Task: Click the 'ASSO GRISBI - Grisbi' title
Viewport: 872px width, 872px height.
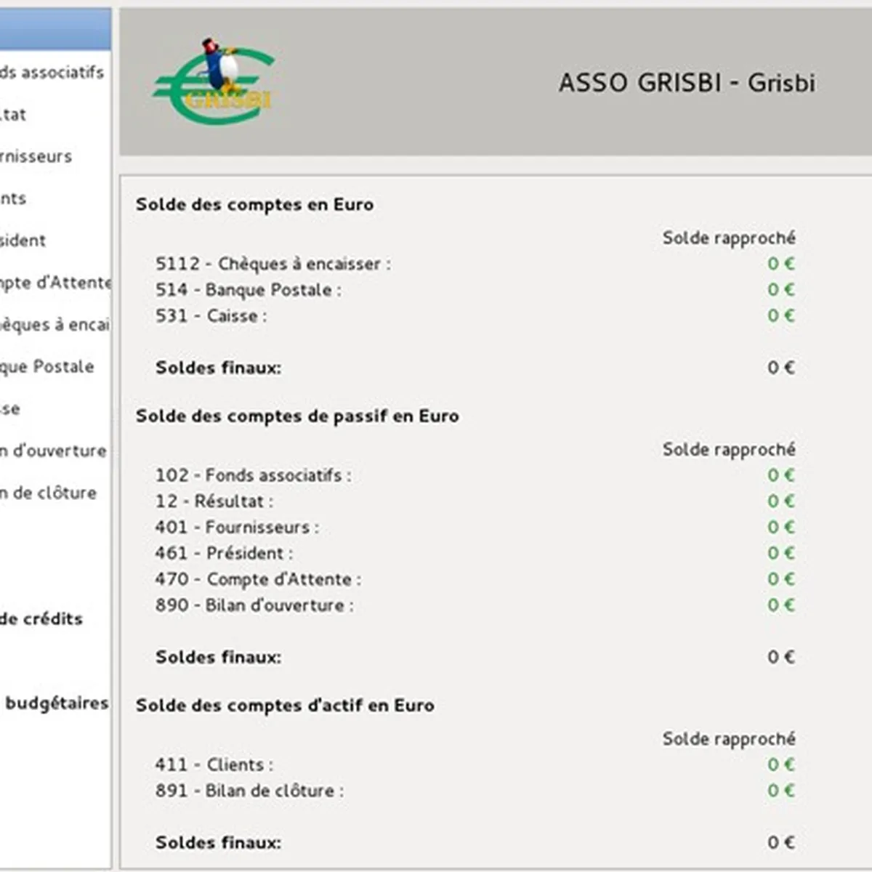Action: click(x=687, y=83)
